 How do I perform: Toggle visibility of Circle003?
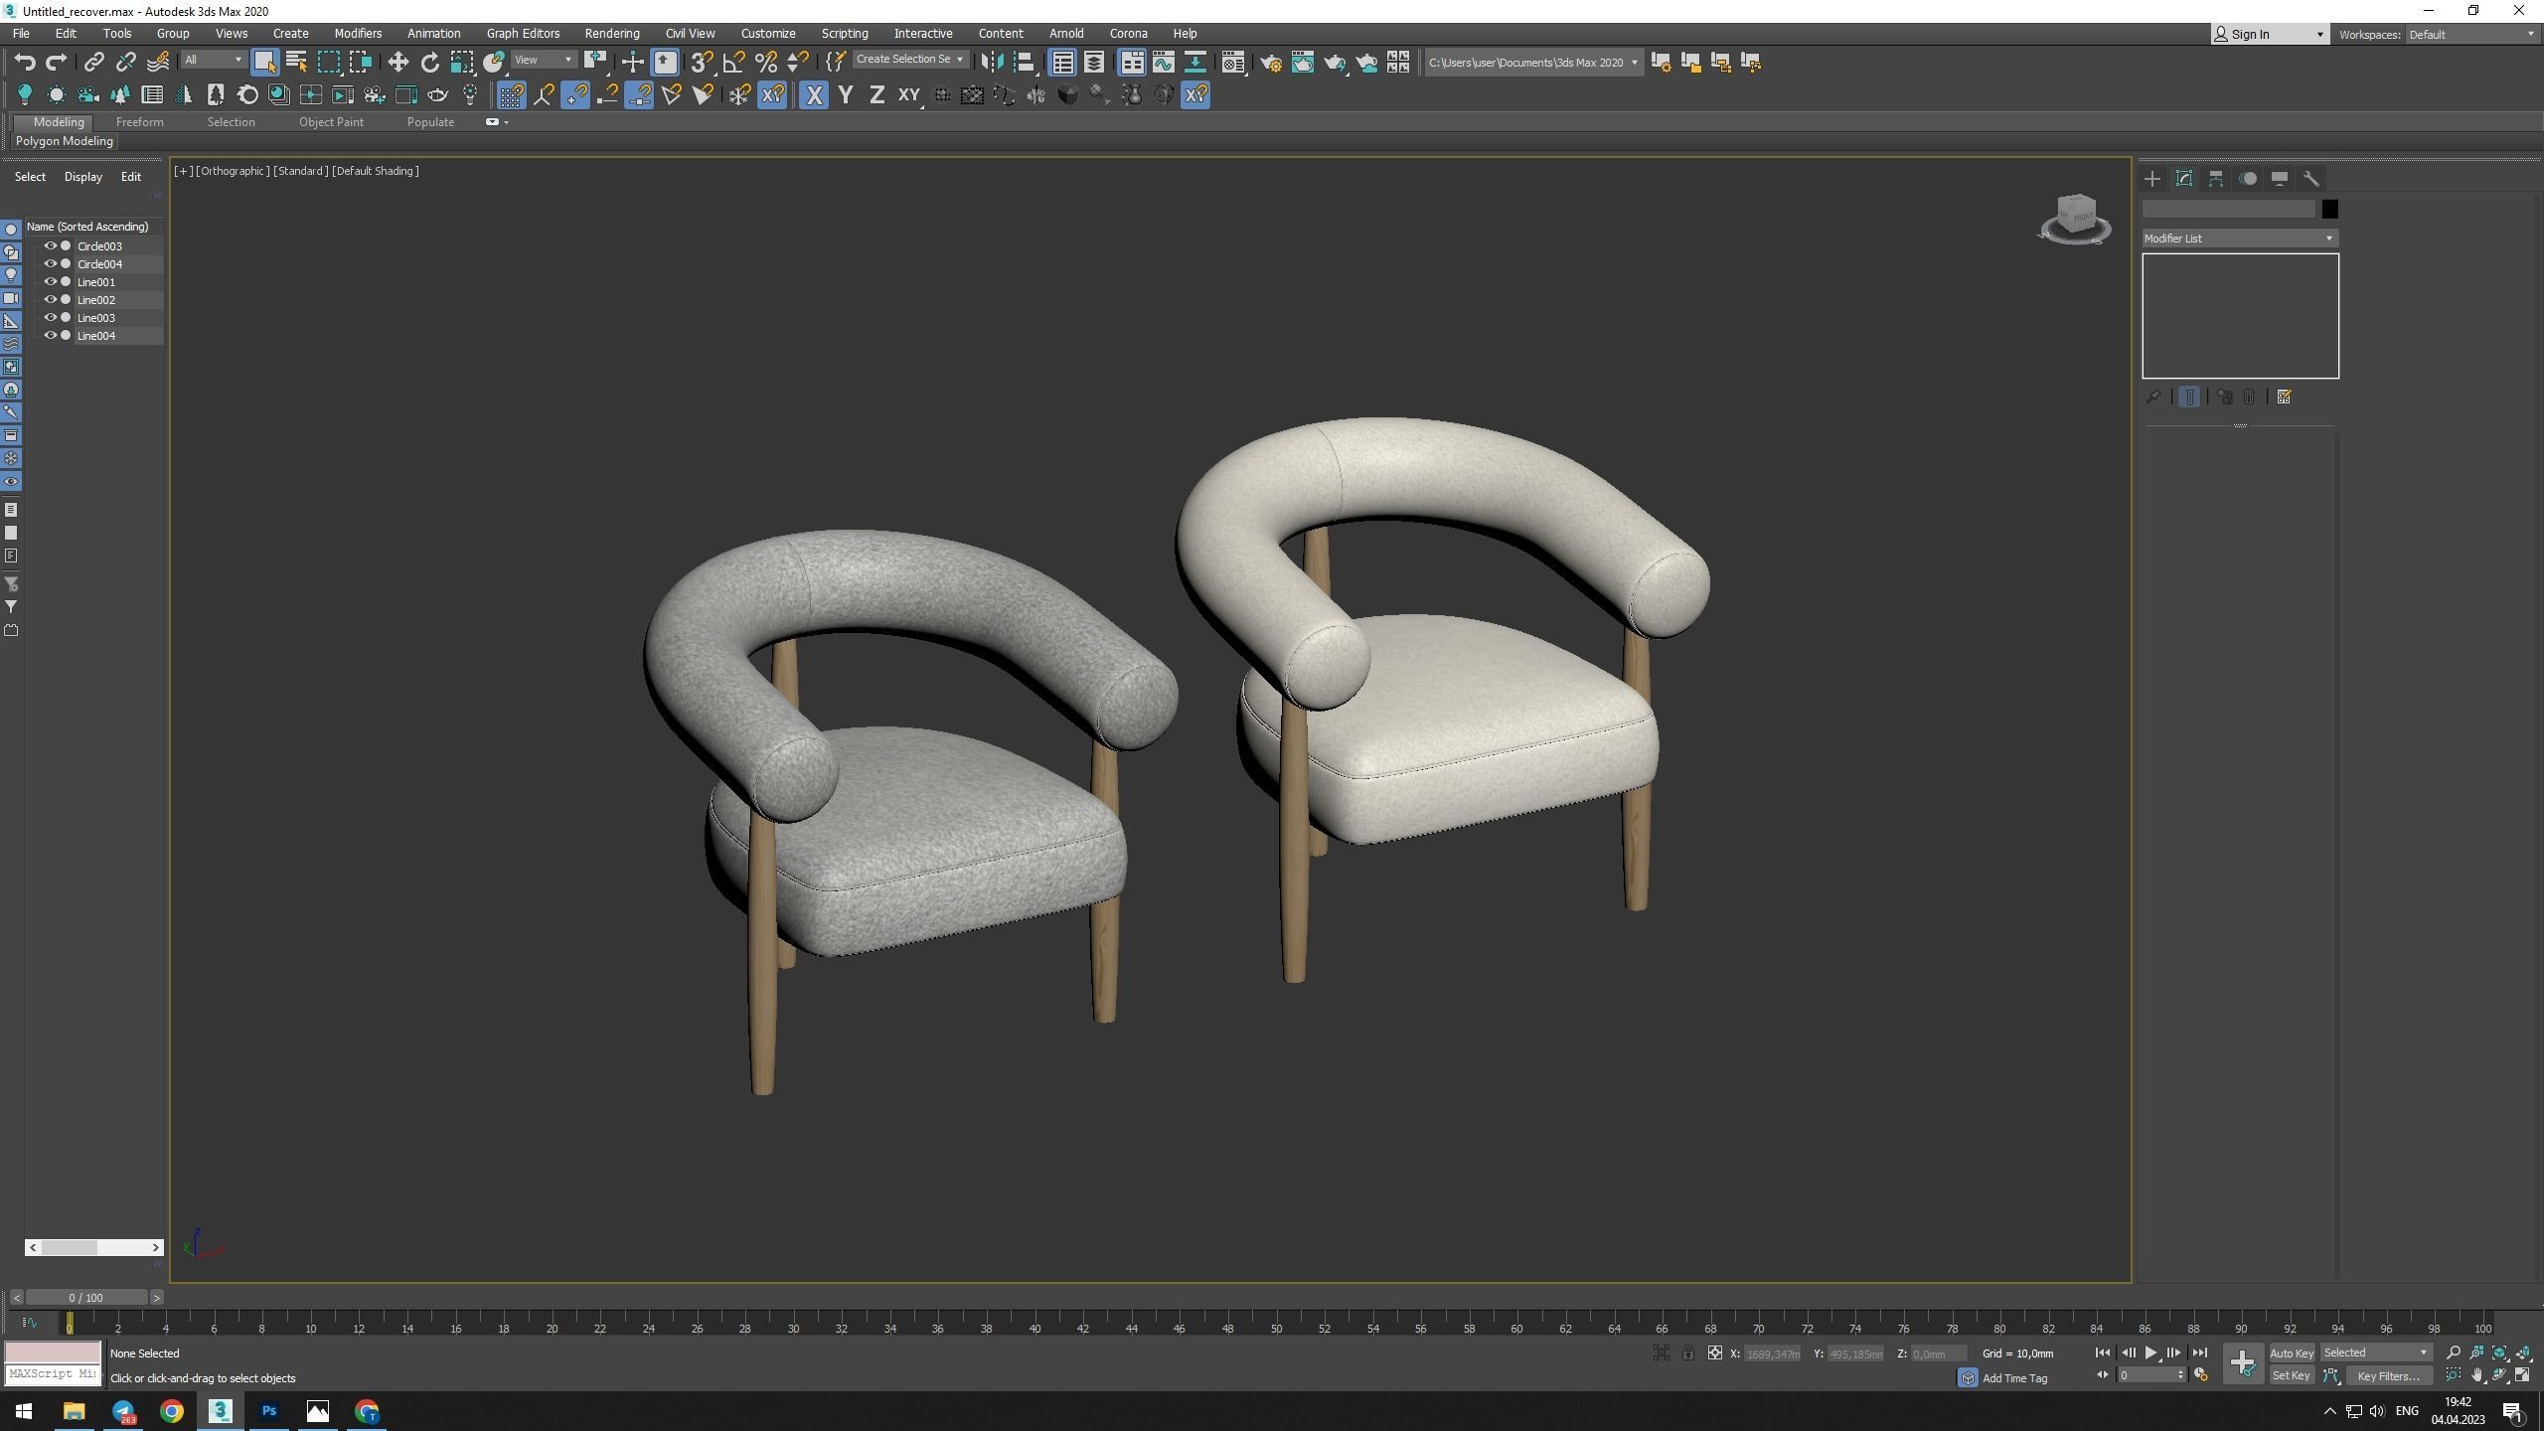(50, 245)
